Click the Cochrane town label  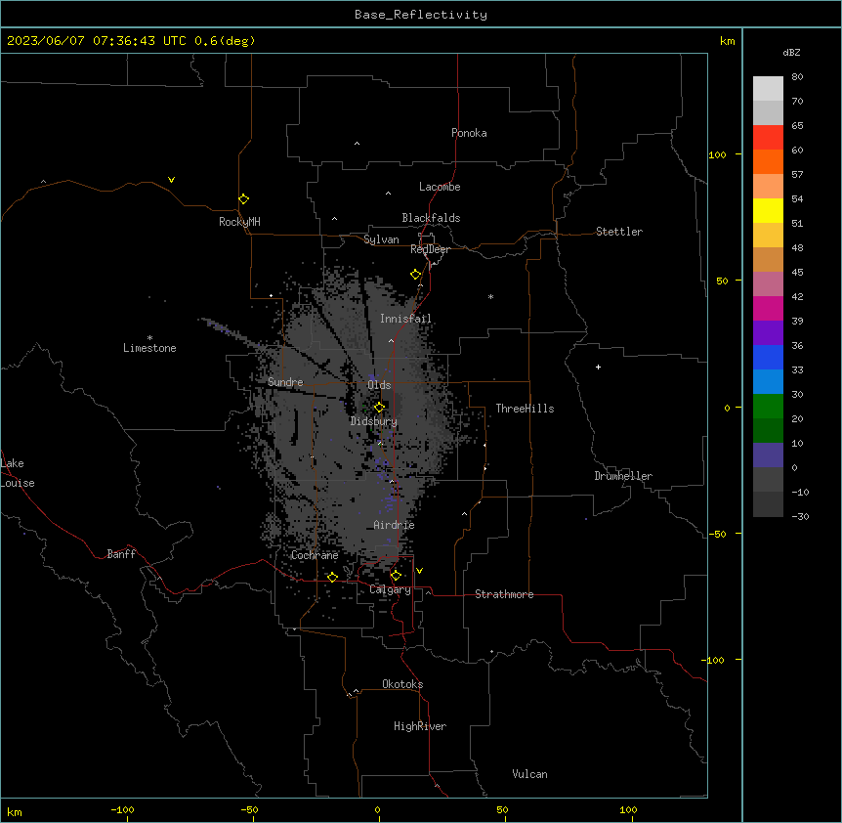[x=315, y=555]
